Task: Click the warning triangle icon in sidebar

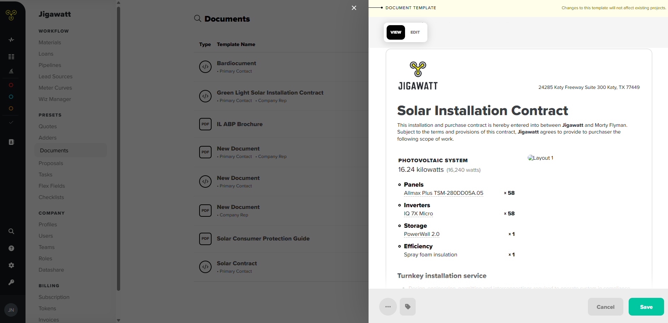Action: coord(11,71)
